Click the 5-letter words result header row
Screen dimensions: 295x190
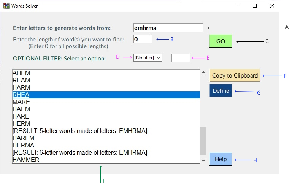[x=106, y=131]
